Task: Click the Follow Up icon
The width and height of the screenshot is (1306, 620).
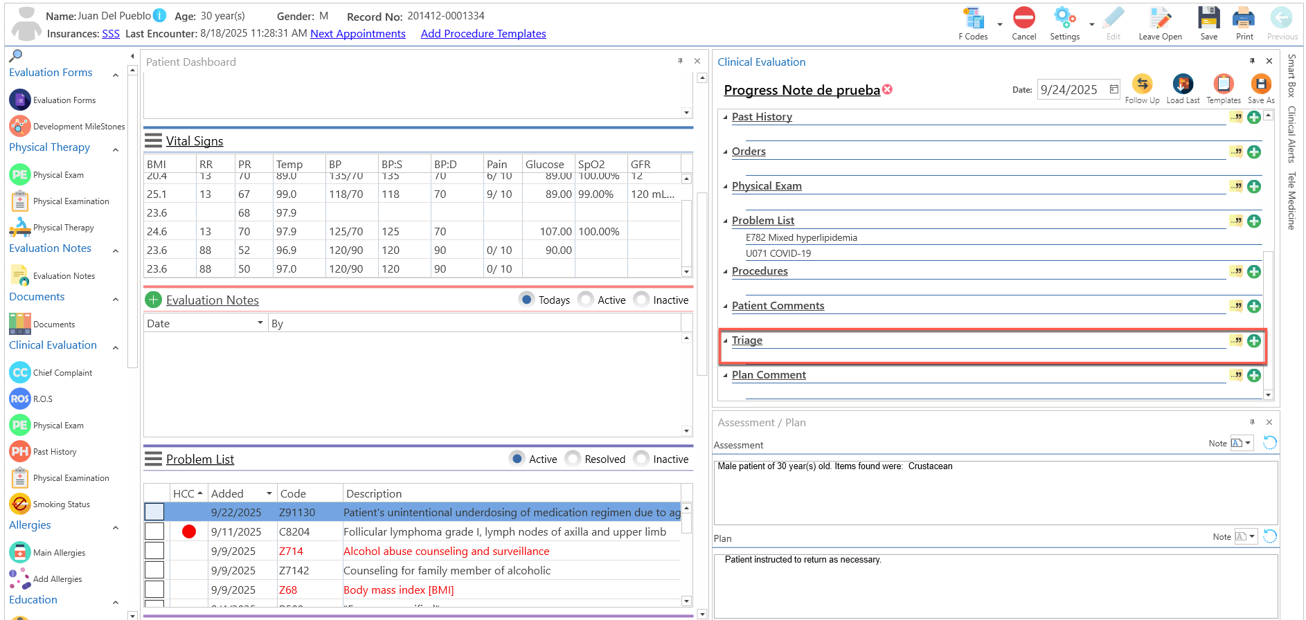Action: click(x=1142, y=84)
